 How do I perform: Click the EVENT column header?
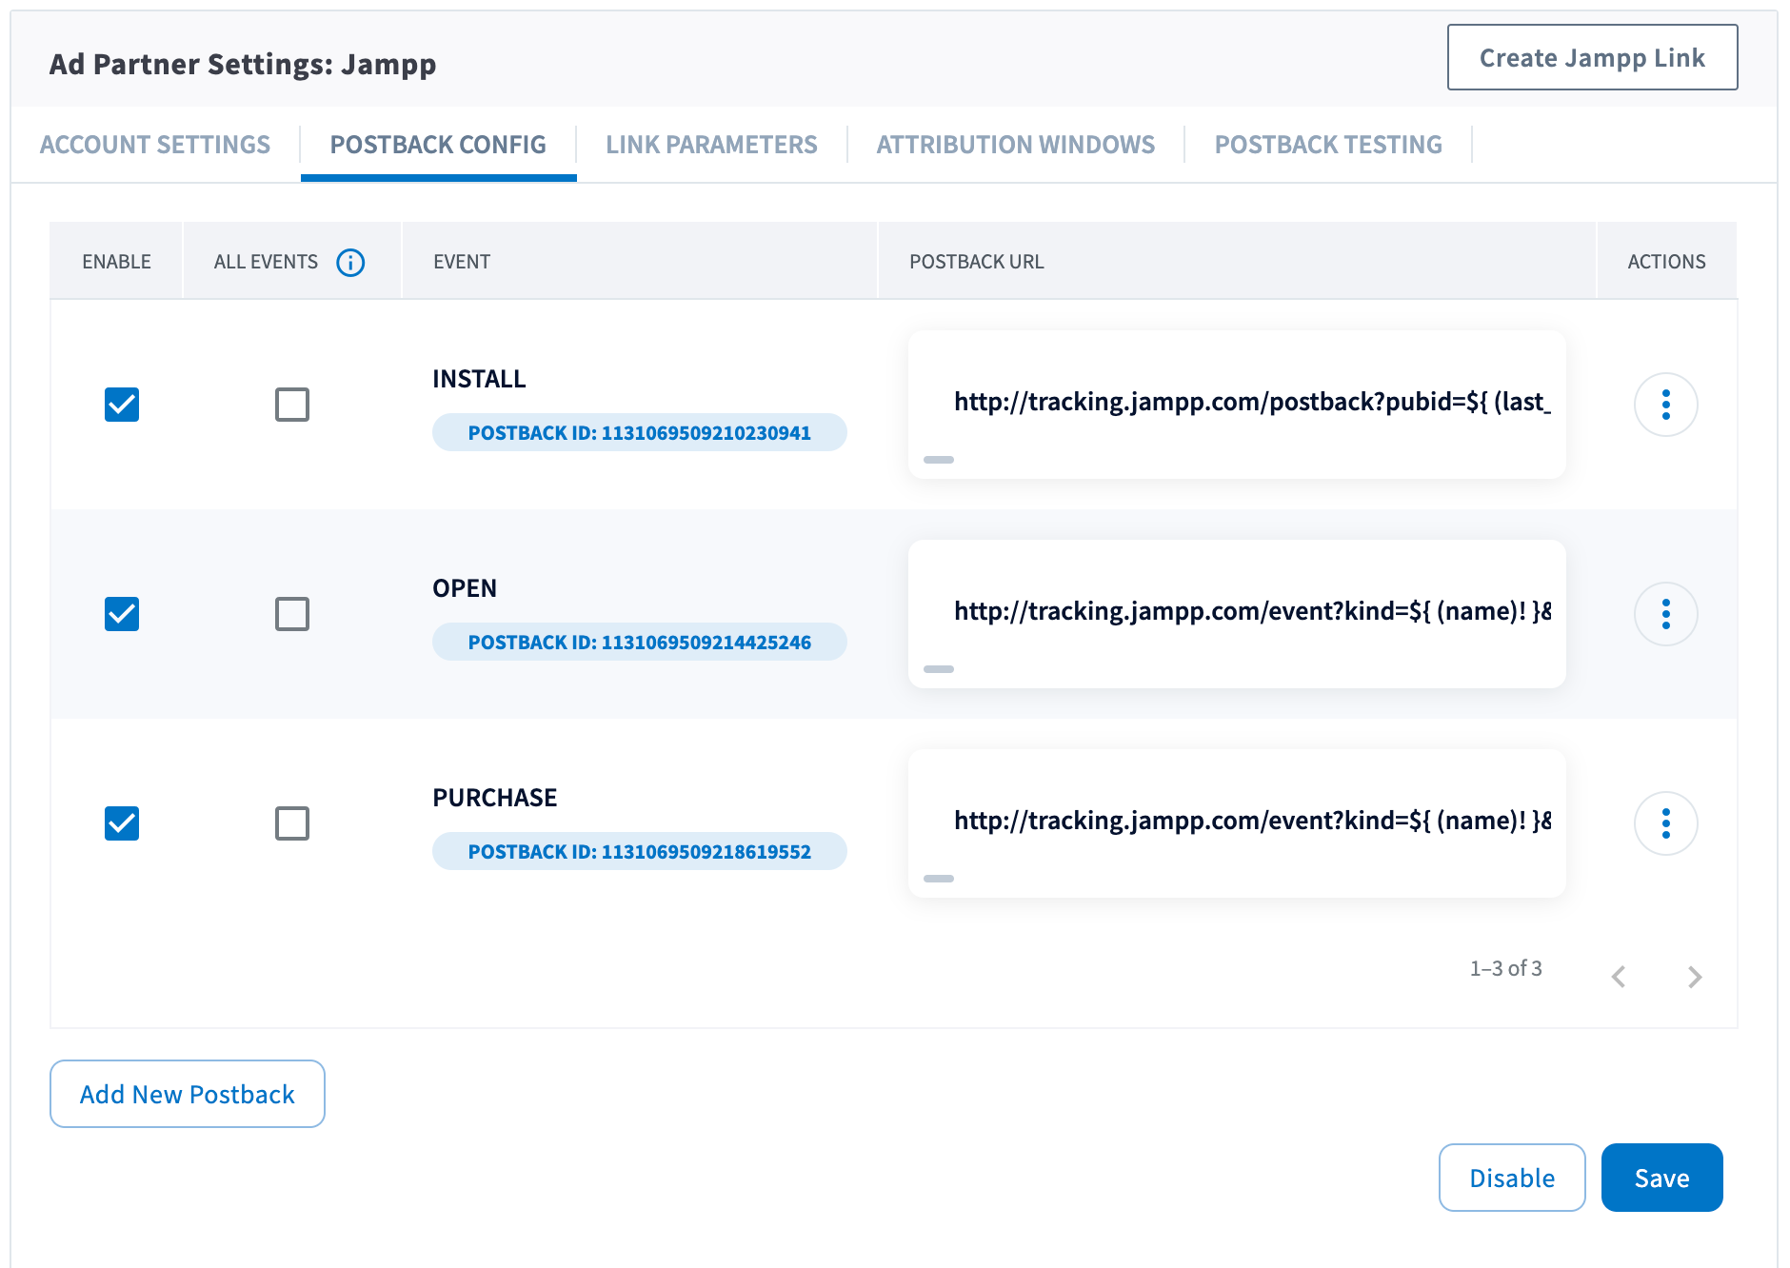[462, 262]
